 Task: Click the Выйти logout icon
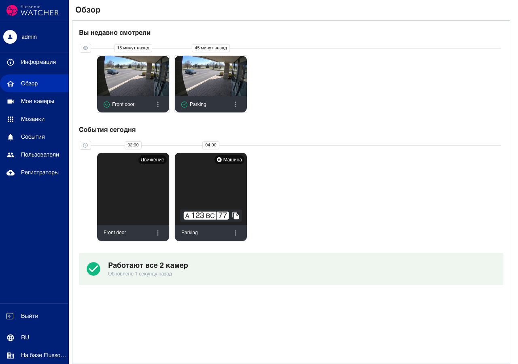pos(11,316)
